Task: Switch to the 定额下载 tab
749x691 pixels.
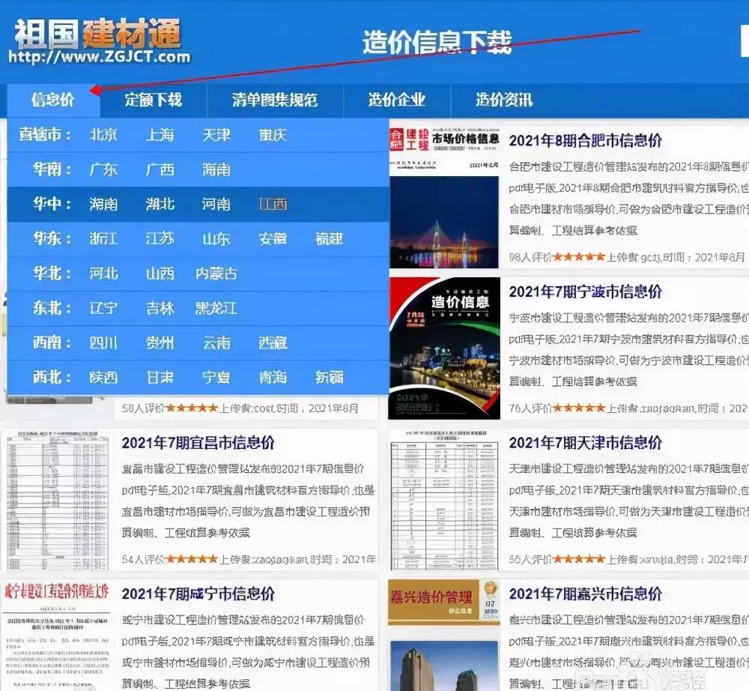Action: click(x=153, y=100)
